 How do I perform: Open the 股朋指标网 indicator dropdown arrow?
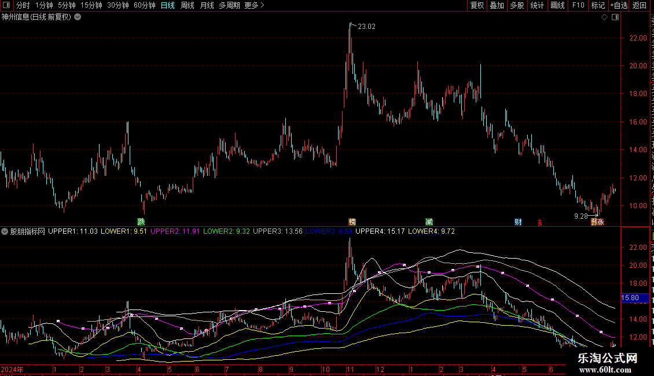click(5, 231)
